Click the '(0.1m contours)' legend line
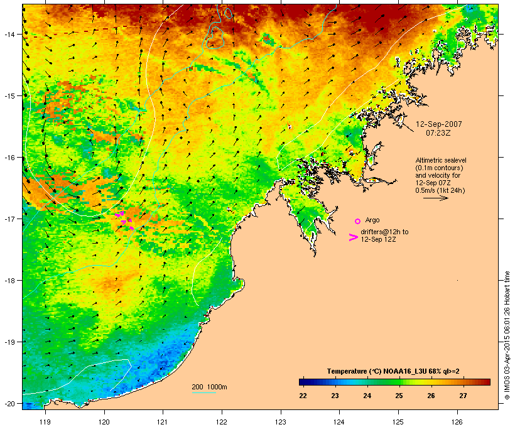515x427 pixels. click(439, 168)
